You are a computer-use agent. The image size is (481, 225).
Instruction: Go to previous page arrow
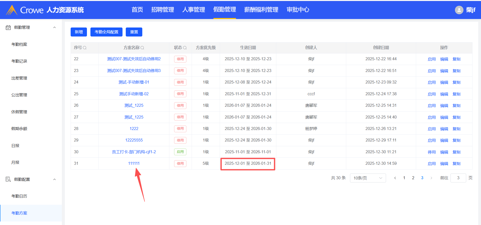pyautogui.click(x=395, y=178)
